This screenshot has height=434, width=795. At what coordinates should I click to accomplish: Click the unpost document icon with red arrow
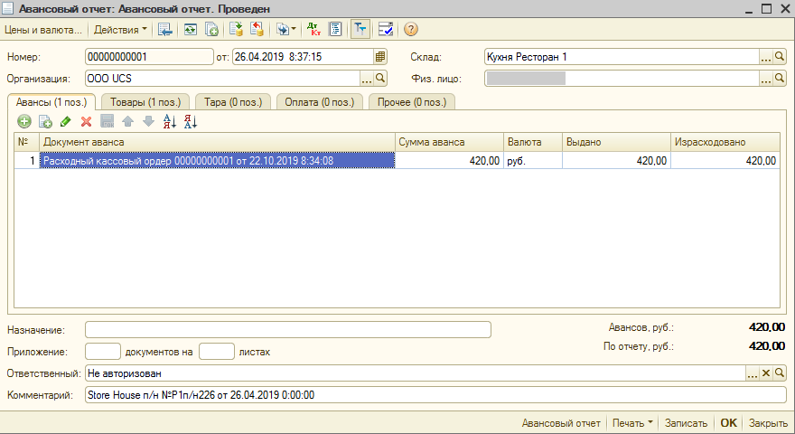(x=257, y=30)
